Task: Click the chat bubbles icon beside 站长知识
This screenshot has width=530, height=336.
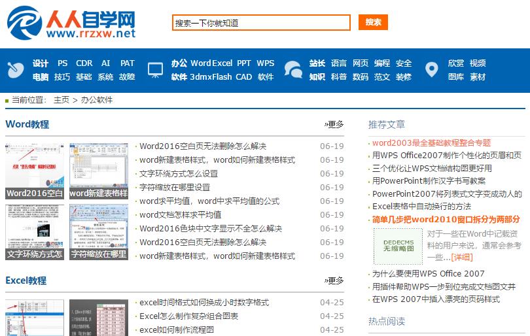Action: [x=293, y=70]
